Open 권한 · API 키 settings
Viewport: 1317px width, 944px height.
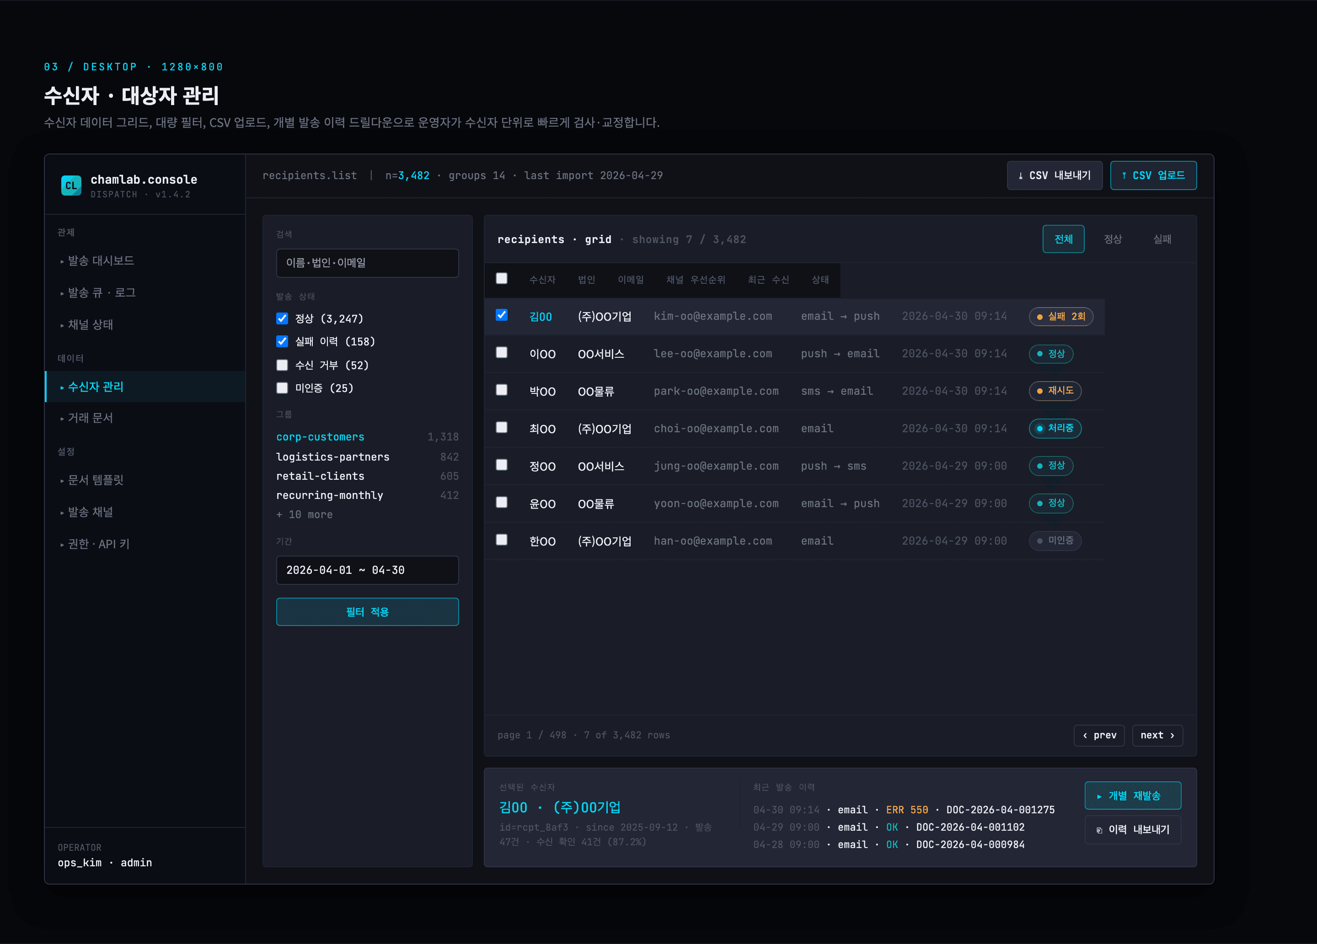click(145, 544)
